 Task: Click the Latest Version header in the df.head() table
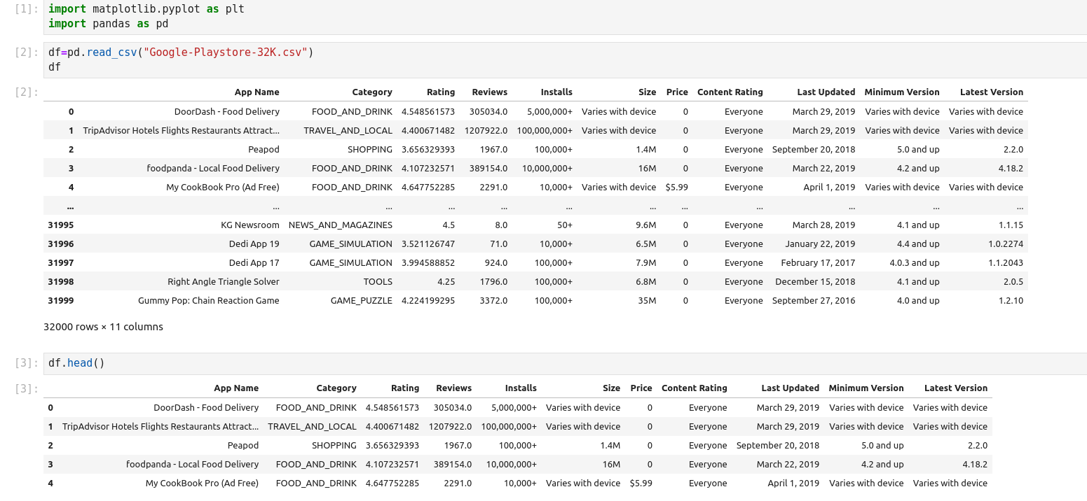click(955, 388)
